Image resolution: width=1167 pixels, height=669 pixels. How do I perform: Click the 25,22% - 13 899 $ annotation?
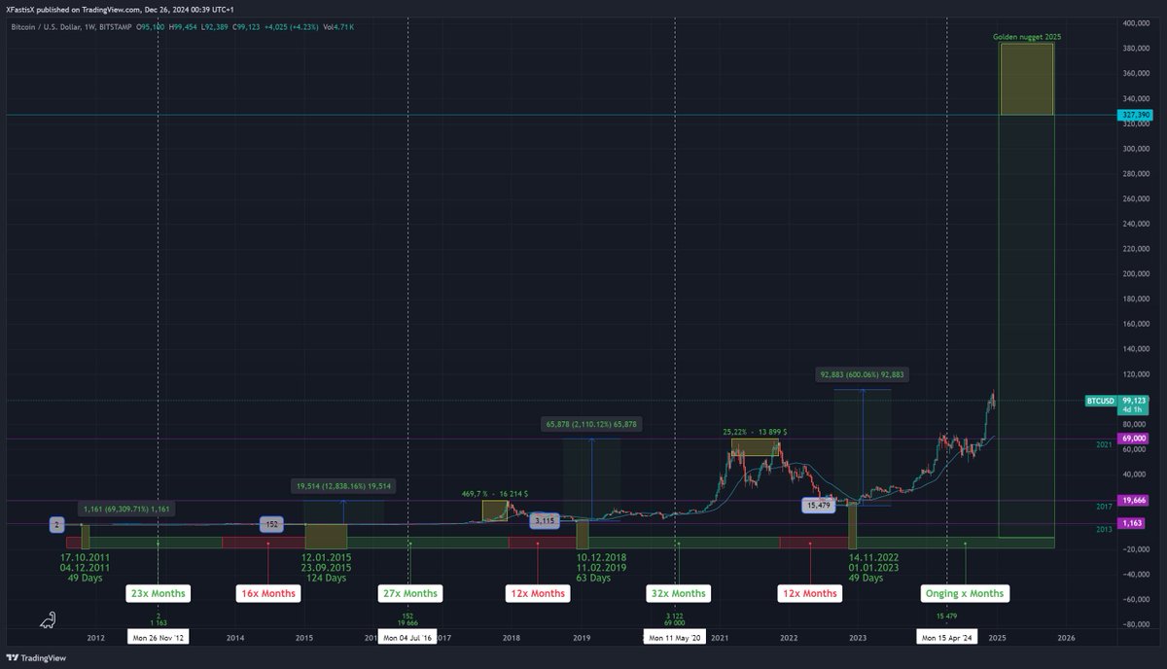pos(756,431)
